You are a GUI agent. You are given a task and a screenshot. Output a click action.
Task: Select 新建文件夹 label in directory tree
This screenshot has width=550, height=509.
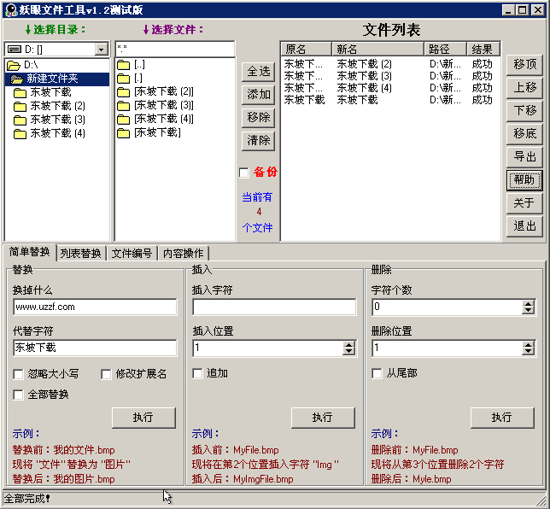[52, 79]
